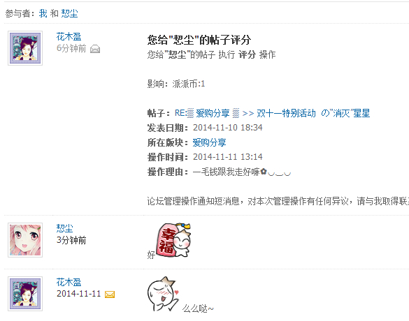409x321 pixels.
Task: Open 花木盈's avatar in last message
Action: tap(25, 294)
